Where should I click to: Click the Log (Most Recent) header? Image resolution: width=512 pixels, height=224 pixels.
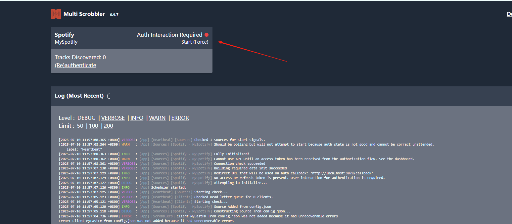tap(79, 96)
